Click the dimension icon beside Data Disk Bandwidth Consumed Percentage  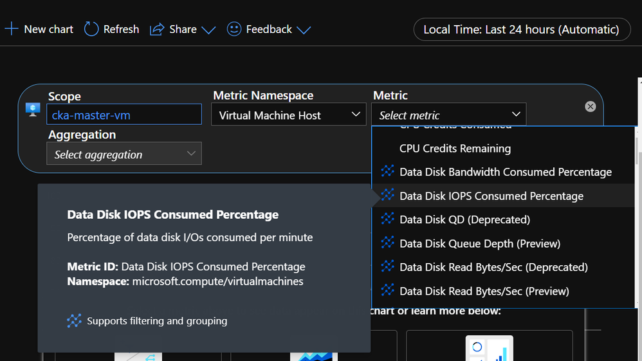pyautogui.click(x=387, y=171)
